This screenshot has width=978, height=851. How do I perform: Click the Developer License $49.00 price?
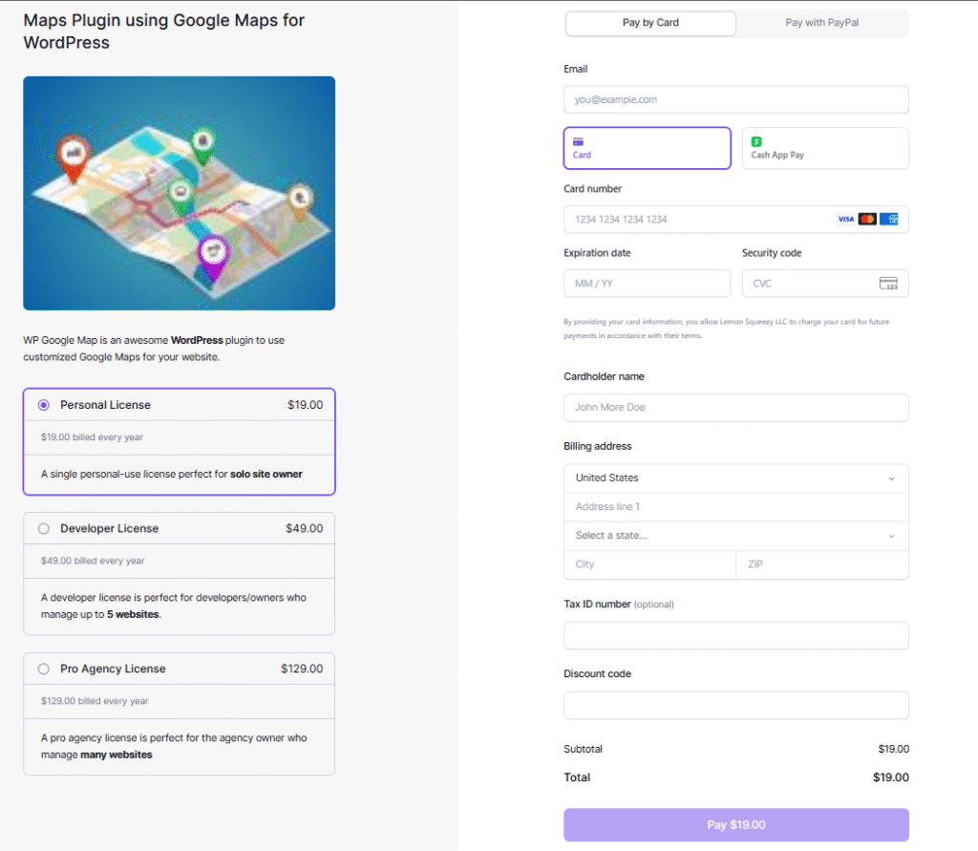[x=305, y=528]
